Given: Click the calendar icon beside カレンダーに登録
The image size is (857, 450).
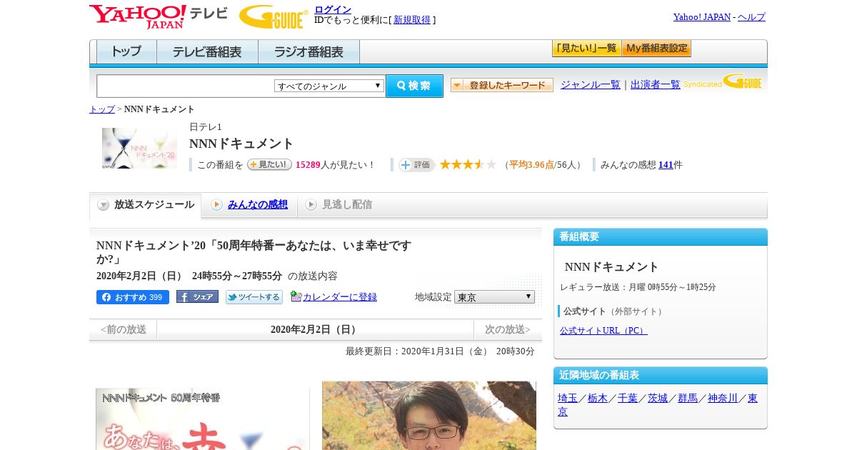Looking at the screenshot, I should click(x=296, y=296).
